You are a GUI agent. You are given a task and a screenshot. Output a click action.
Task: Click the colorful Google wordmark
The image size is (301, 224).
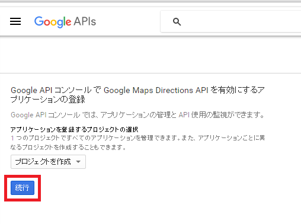53,22
